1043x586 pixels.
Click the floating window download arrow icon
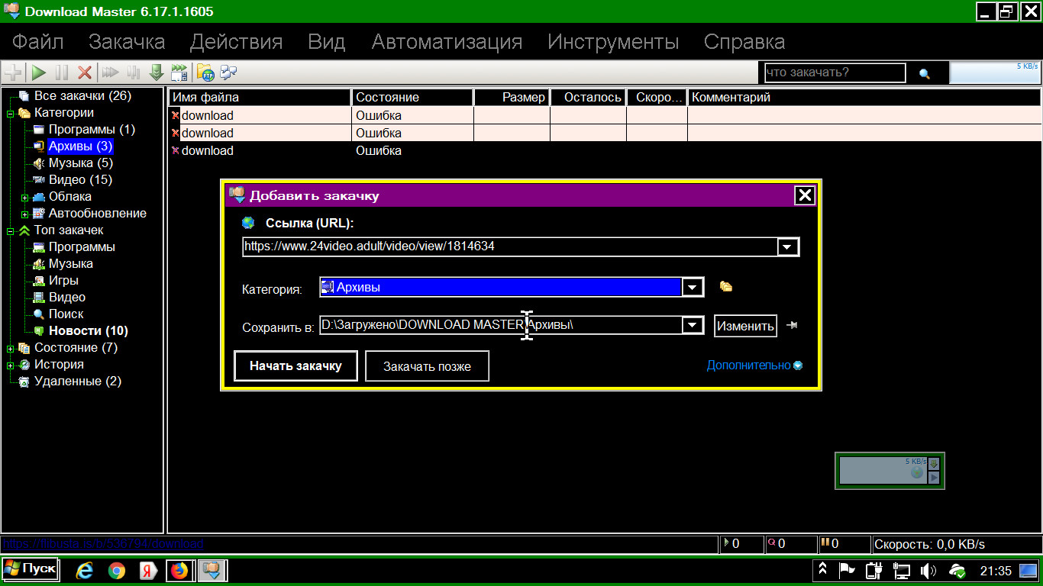[x=934, y=463]
